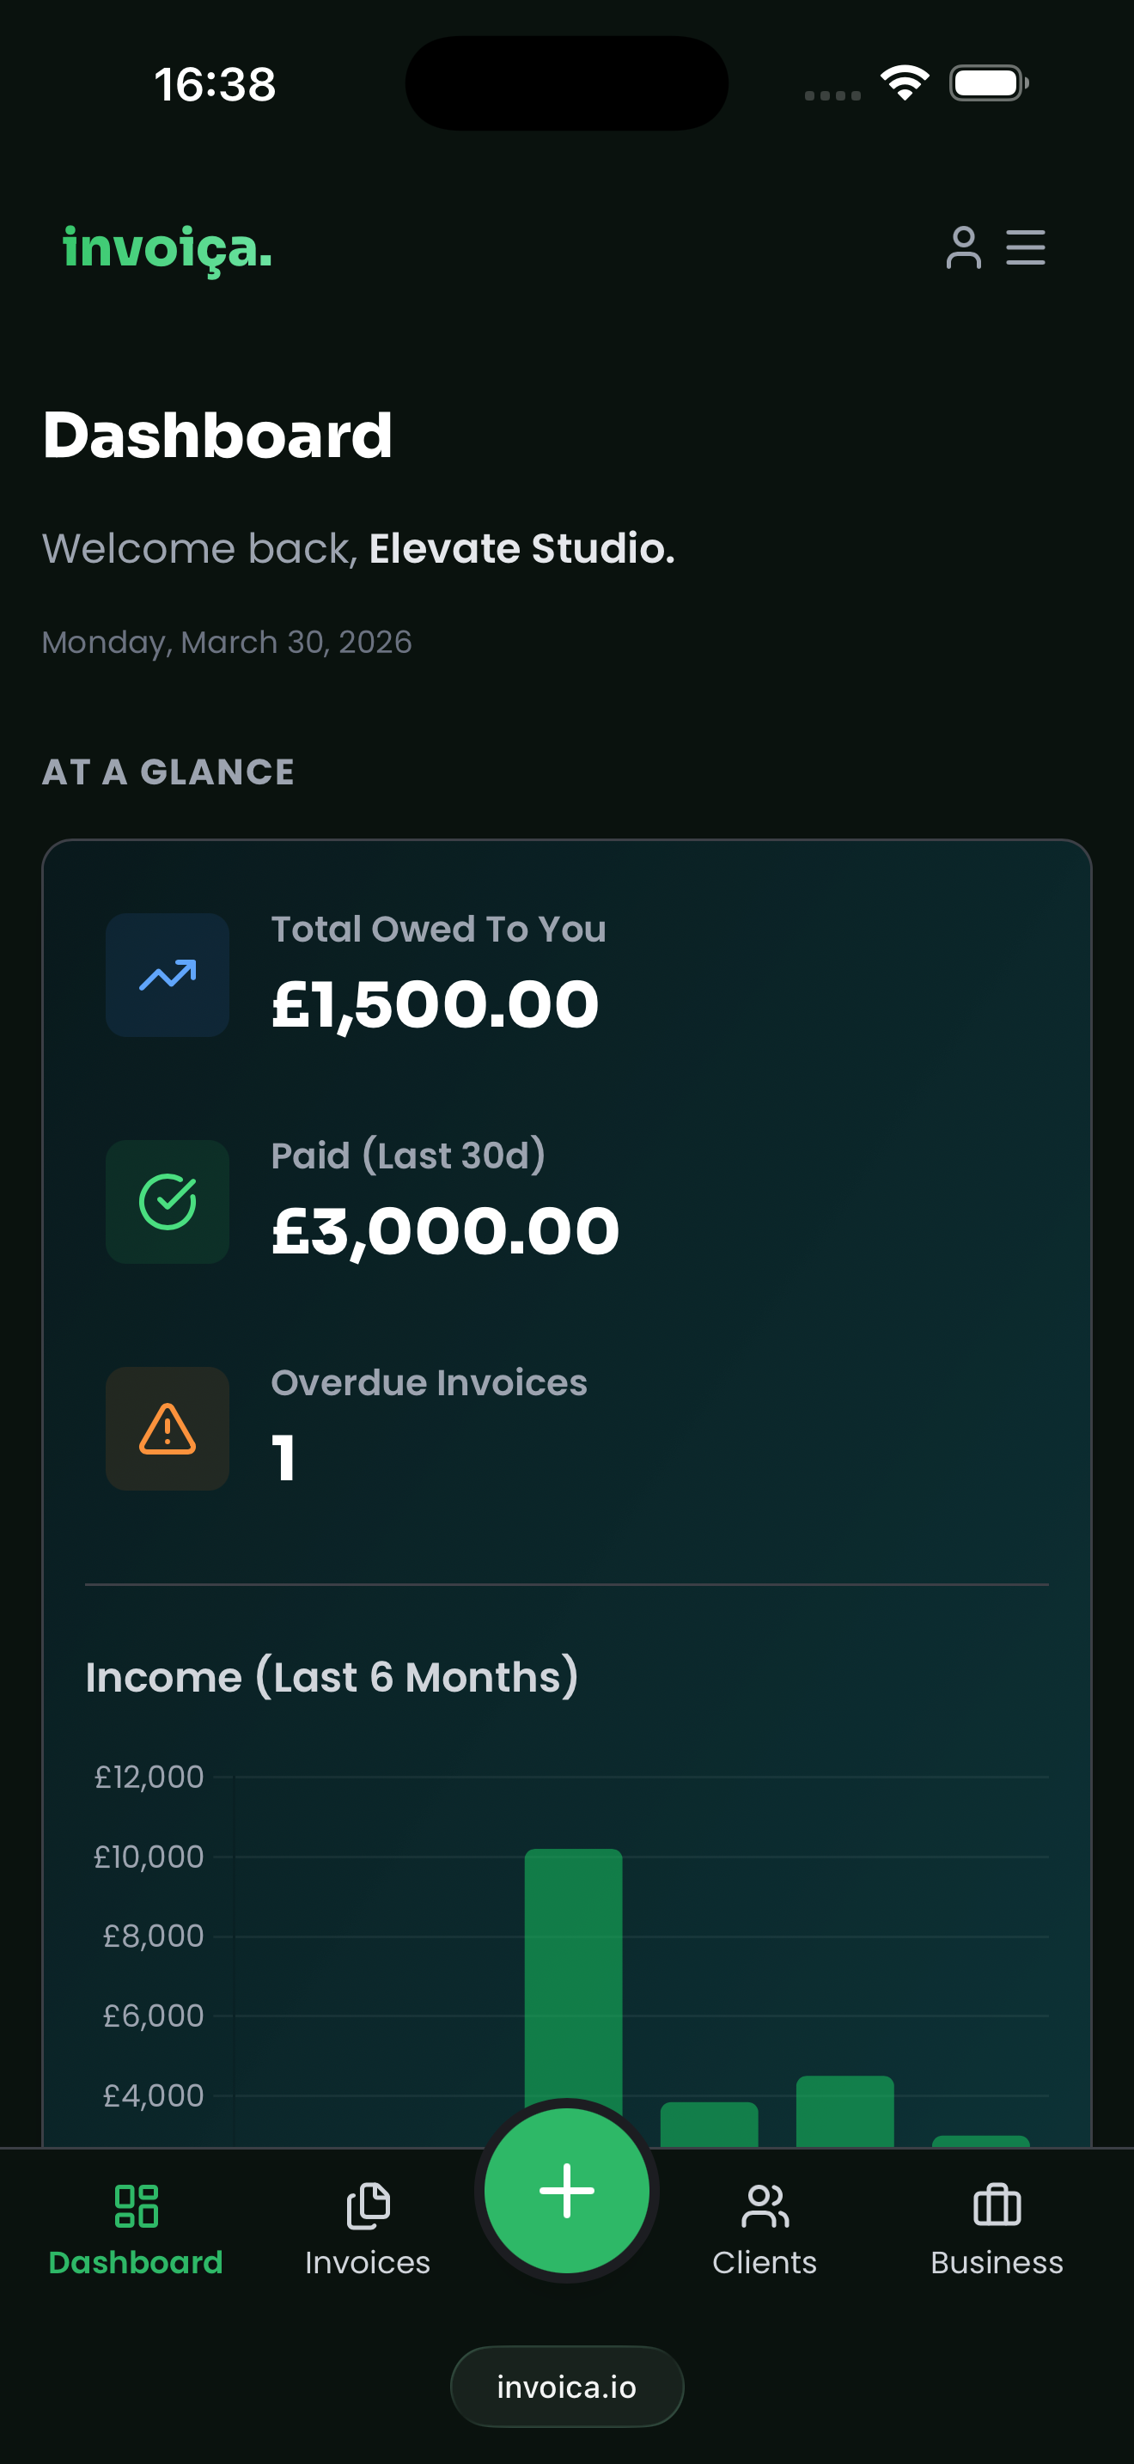Viewport: 1134px width, 2464px height.
Task: Tap the Wi-Fi status icon
Action: [905, 83]
